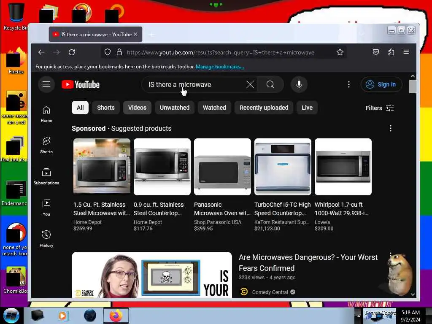Open TurboChef I5-TC product image

283,167
